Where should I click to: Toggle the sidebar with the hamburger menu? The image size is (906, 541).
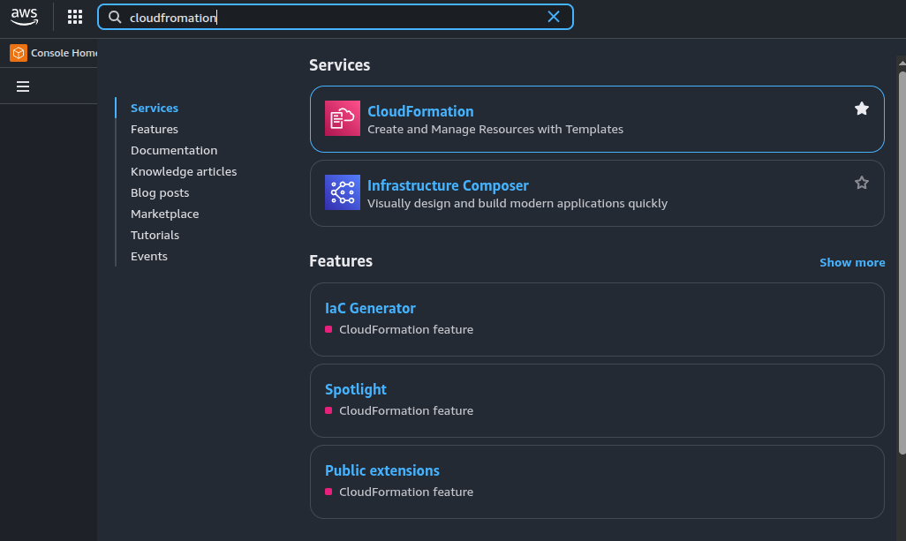tap(23, 86)
